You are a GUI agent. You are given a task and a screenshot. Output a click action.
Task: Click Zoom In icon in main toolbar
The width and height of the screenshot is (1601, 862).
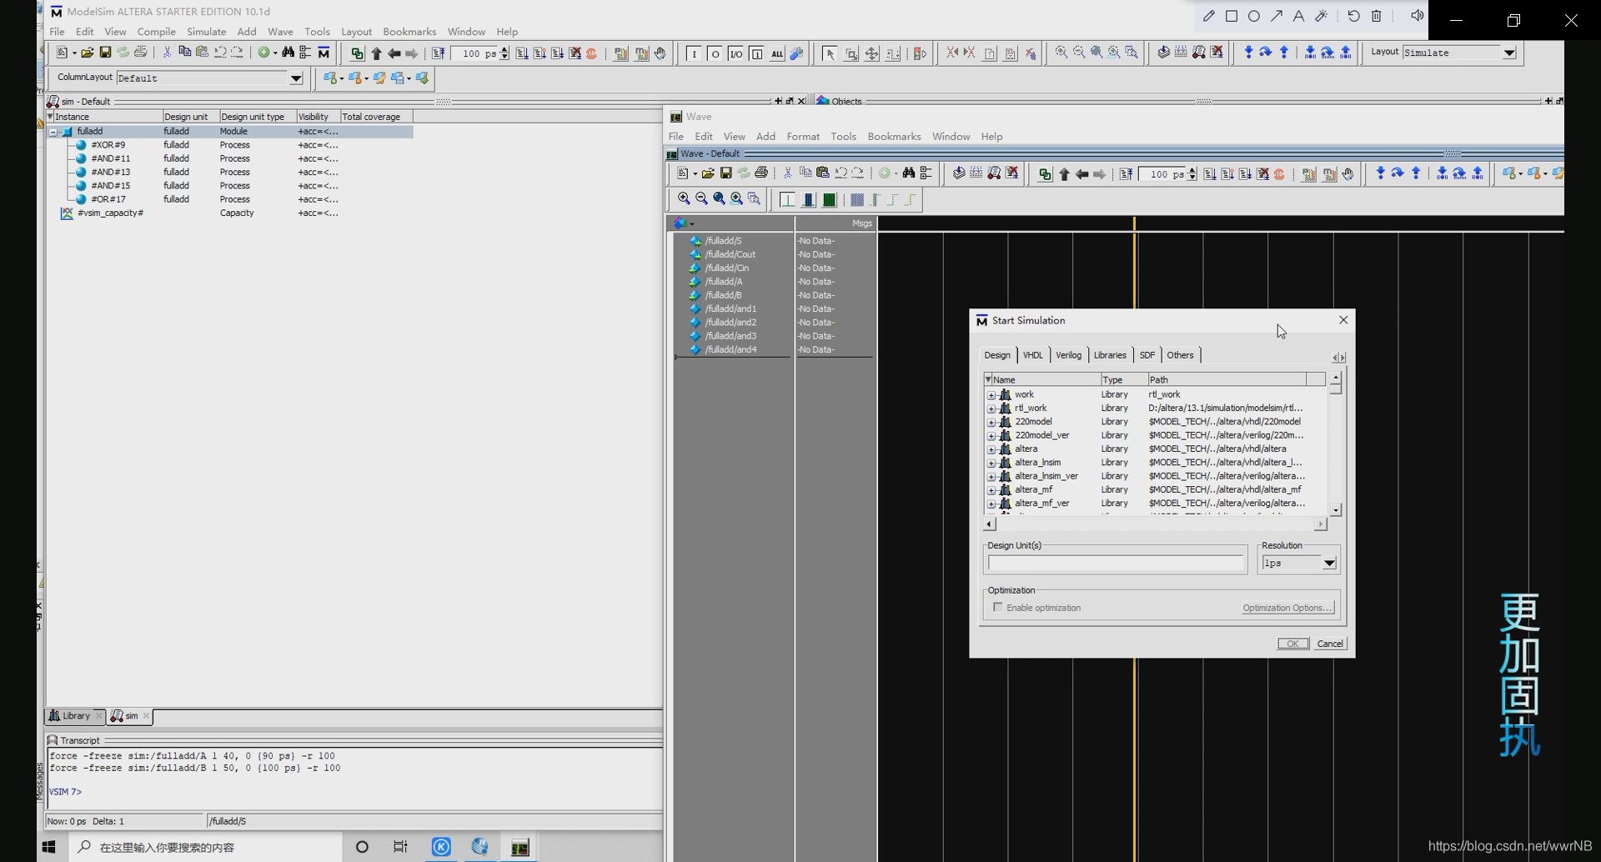pos(1061,53)
